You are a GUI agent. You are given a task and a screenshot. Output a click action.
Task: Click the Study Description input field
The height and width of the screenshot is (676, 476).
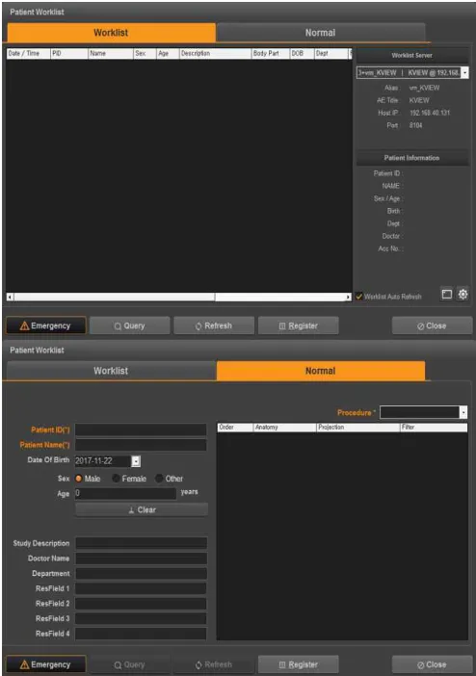tap(141, 543)
